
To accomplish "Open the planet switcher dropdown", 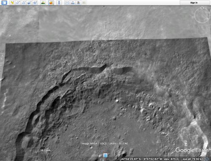I will [x=51, y=3].
